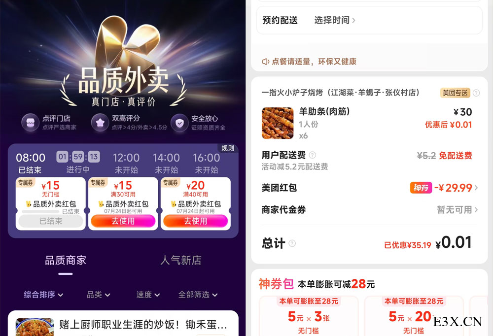Open the 品类 category dropdown
The image size is (493, 336).
[x=99, y=295]
